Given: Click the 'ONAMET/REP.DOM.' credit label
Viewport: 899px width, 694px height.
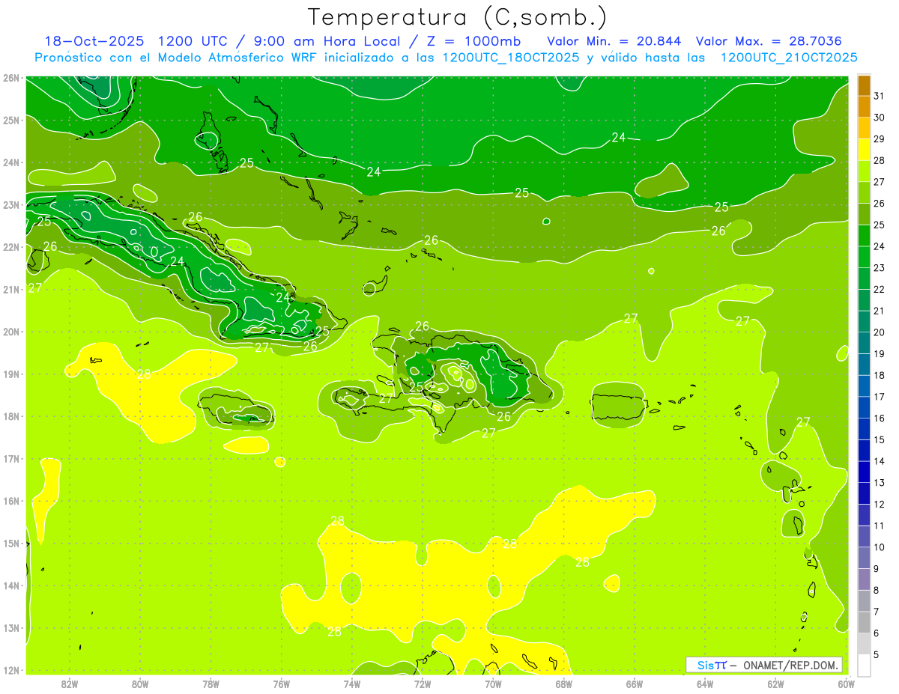Looking at the screenshot, I should coord(791,665).
